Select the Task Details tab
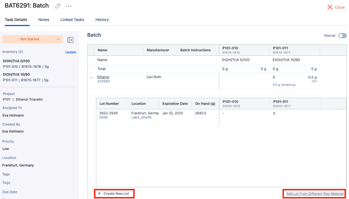Screen dimensions: 349x199 (16, 20)
